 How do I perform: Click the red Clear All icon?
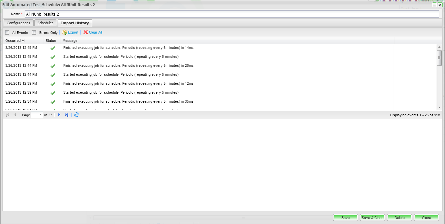click(x=86, y=33)
